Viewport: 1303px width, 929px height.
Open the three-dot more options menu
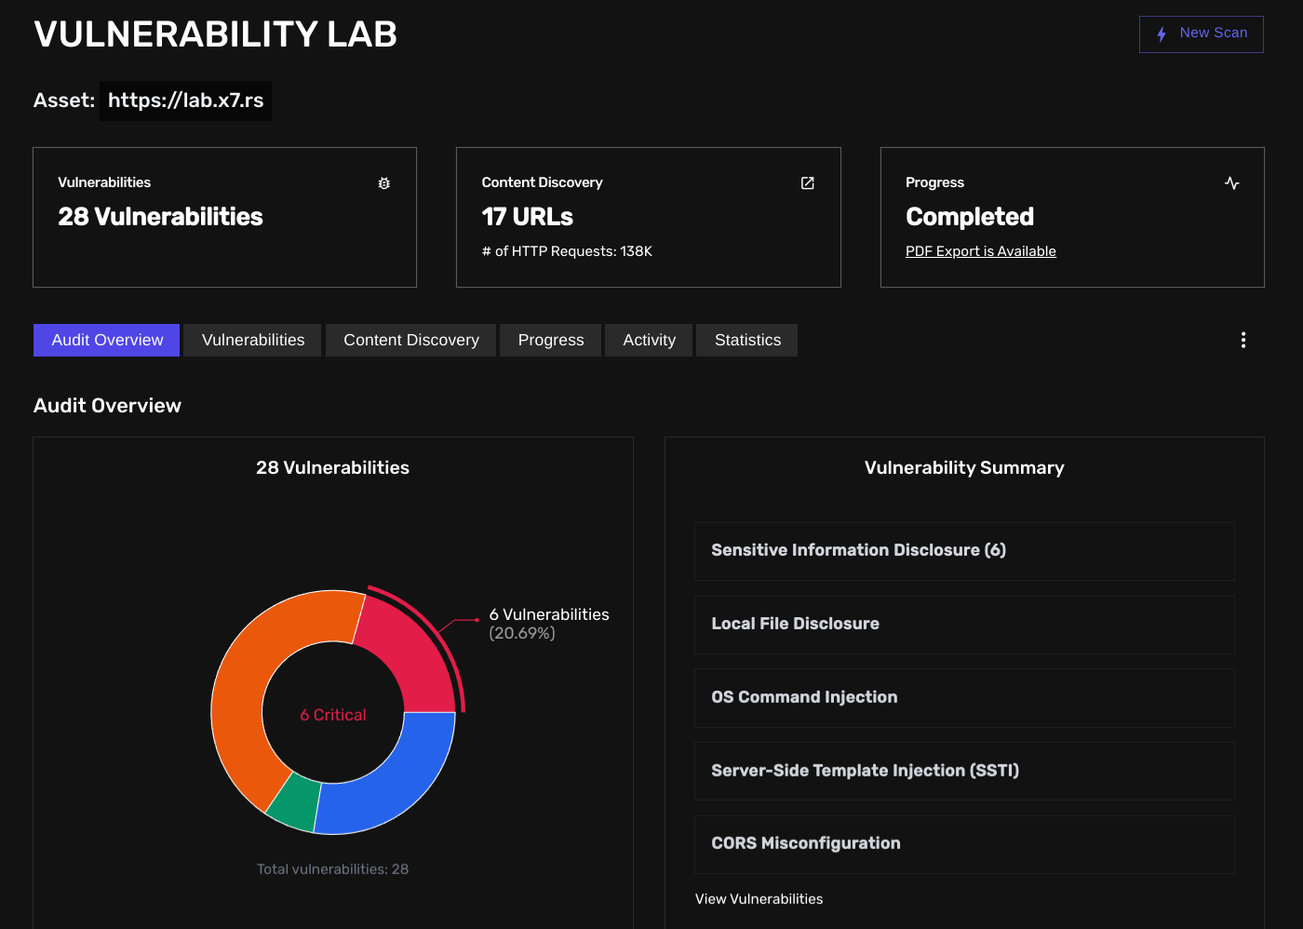1243,340
